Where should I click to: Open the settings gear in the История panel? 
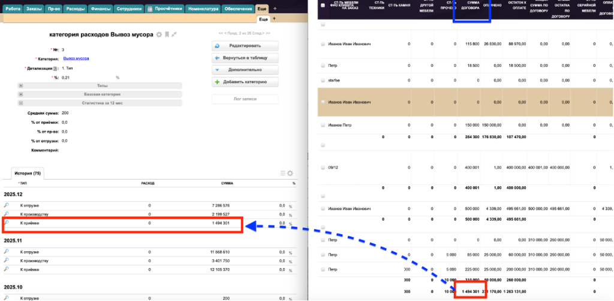coord(290,174)
